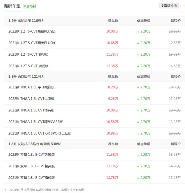Click the struck-through 13.28万 guide price

(175, 122)
